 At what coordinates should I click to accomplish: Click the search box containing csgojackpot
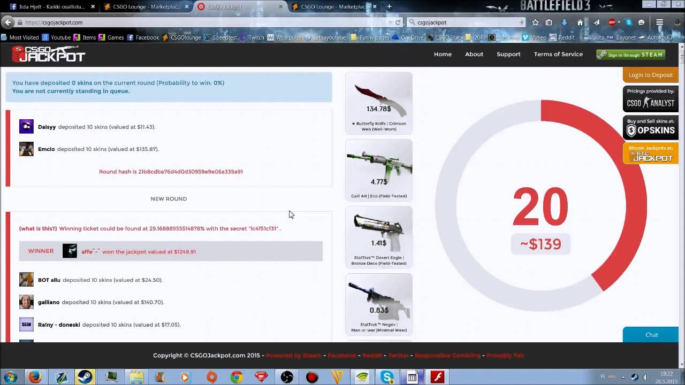pos(467,22)
